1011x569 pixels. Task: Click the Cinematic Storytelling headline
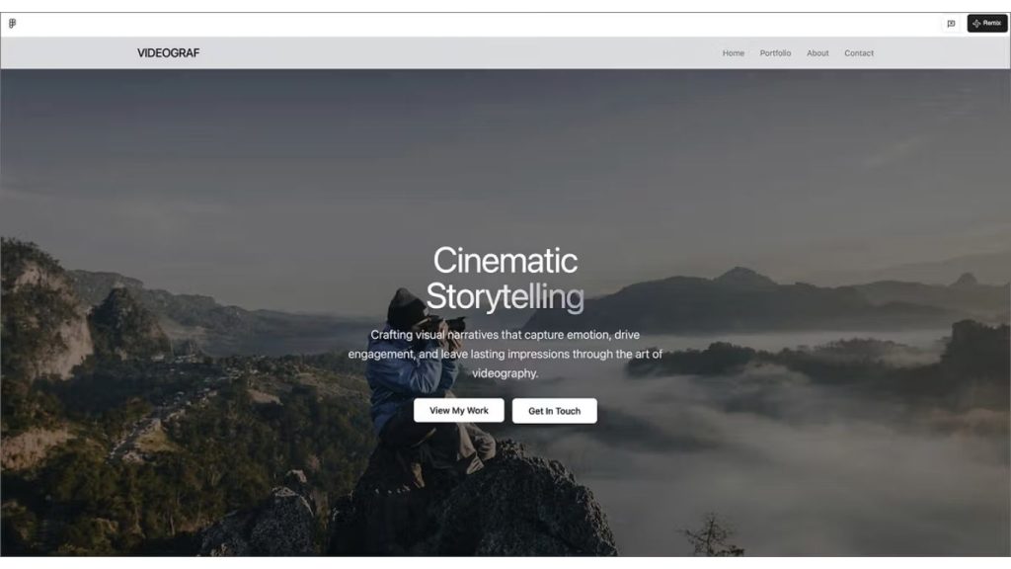tap(505, 278)
